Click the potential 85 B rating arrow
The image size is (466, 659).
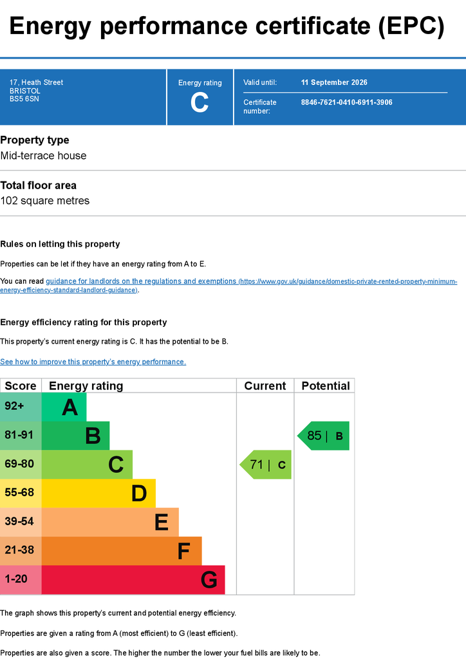click(x=323, y=436)
